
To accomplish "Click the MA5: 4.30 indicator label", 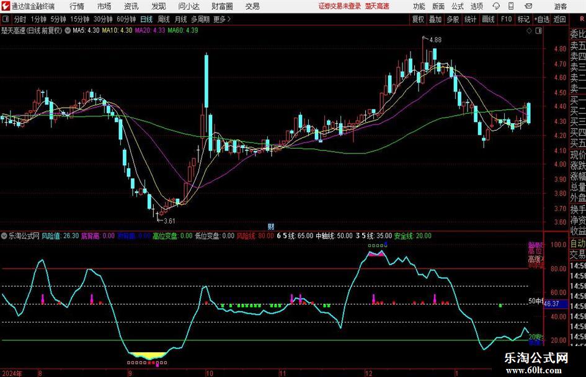I will (86, 30).
